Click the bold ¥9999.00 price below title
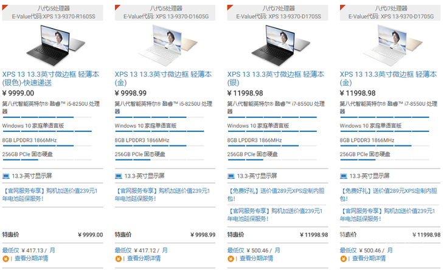This screenshot has height=270, width=444. point(18,93)
